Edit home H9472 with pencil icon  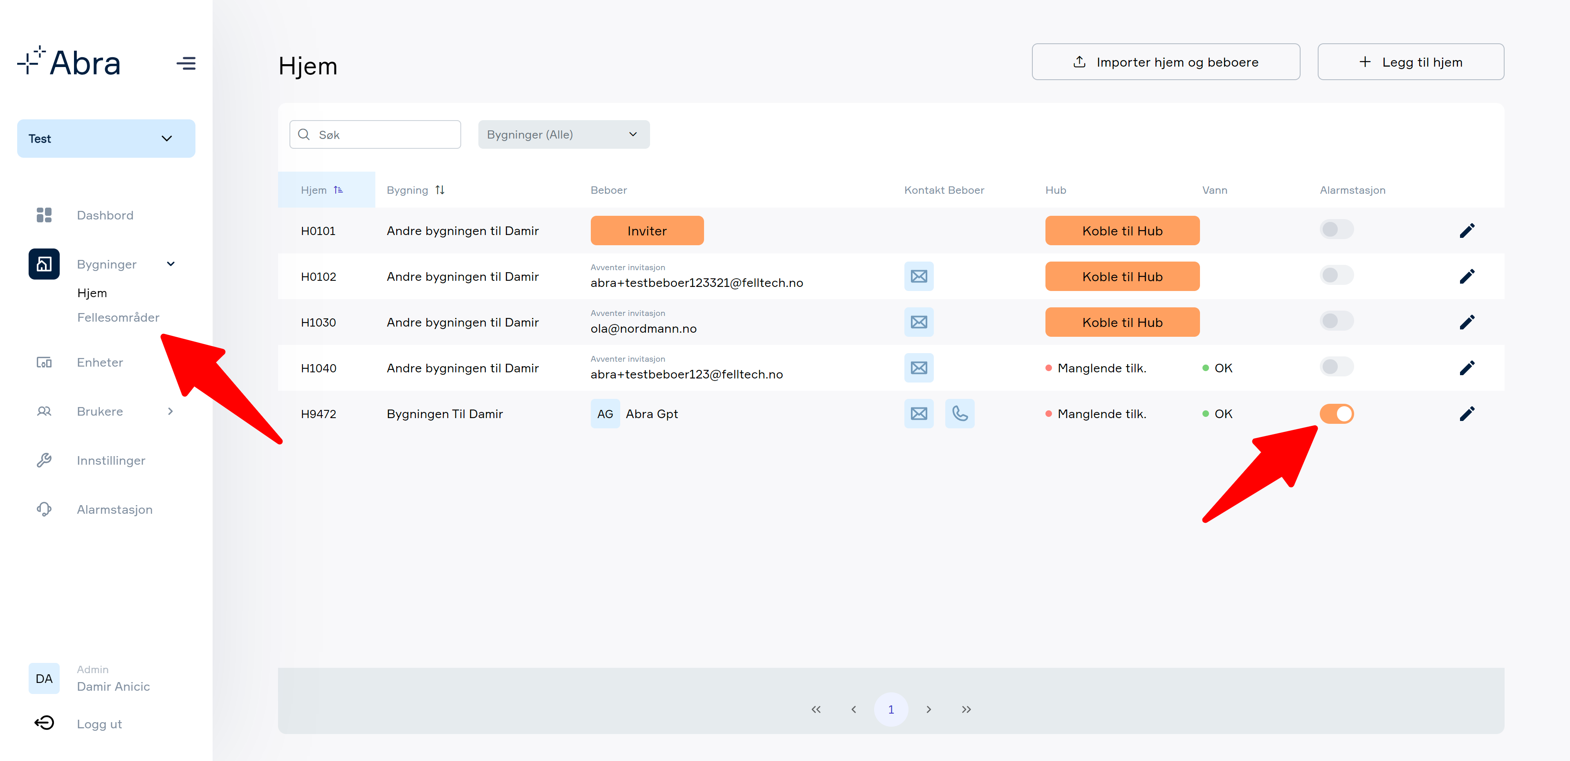coord(1467,414)
